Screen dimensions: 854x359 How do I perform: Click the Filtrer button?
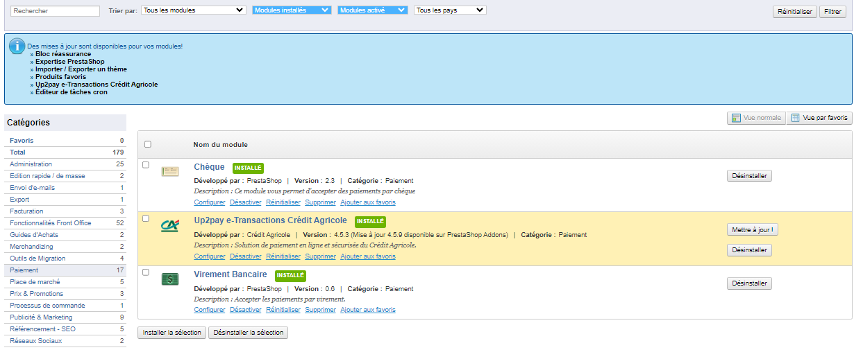pyautogui.click(x=832, y=12)
